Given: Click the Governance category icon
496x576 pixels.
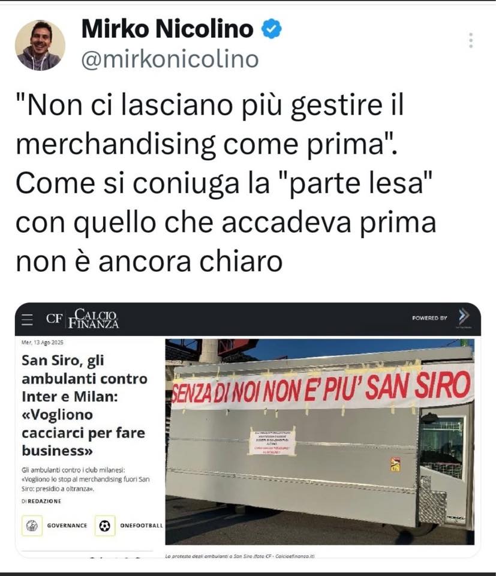Looking at the screenshot, I should point(32,526).
